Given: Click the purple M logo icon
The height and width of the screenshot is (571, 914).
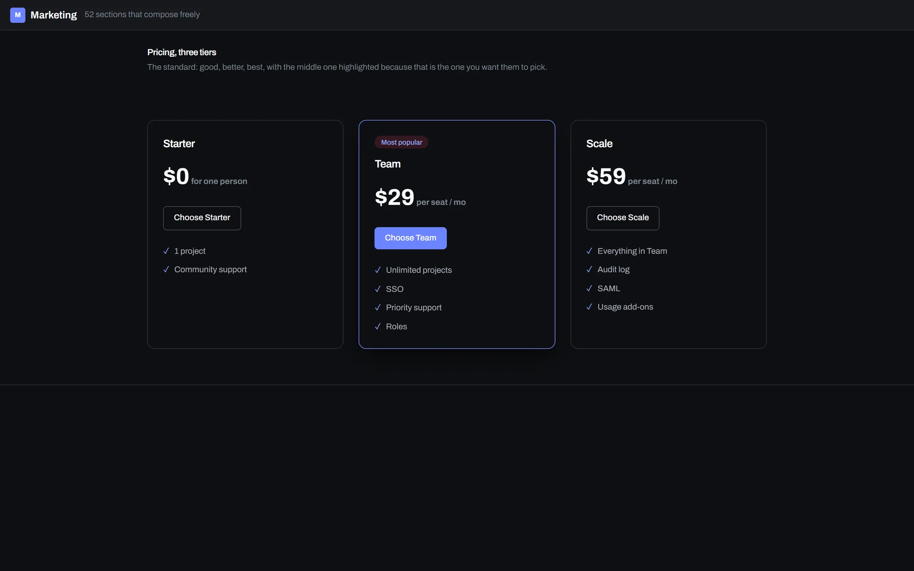Looking at the screenshot, I should click(18, 15).
